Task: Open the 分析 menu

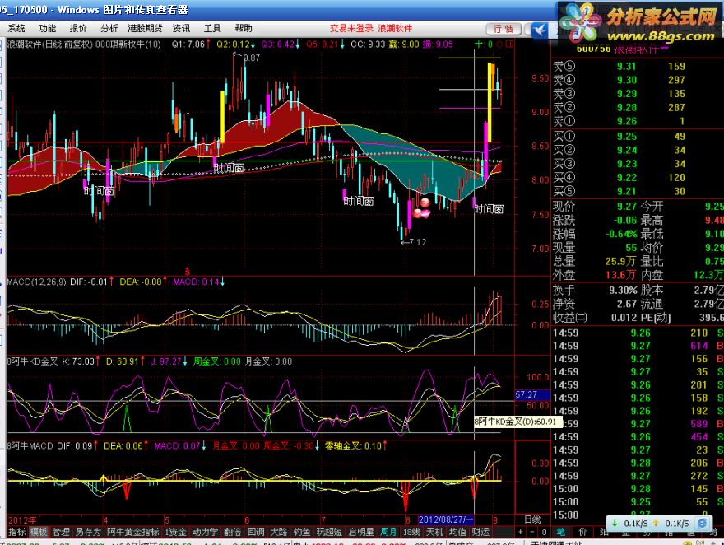Action: [109, 29]
